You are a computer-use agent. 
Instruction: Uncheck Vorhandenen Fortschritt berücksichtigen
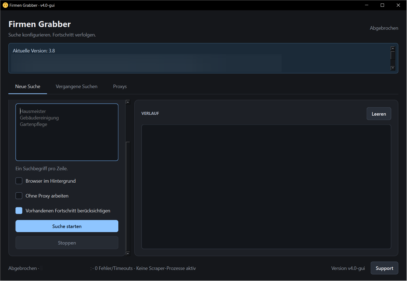19,210
